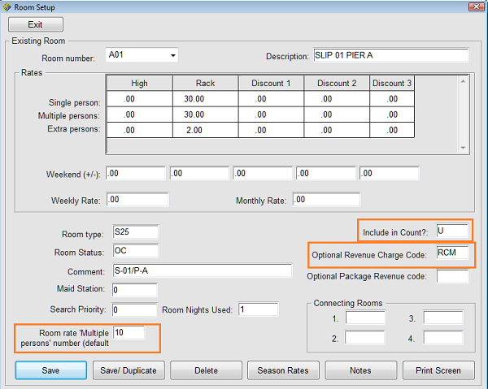488x389 pixels.
Task: Edit the Room Nights Used field
Action: [259, 309]
